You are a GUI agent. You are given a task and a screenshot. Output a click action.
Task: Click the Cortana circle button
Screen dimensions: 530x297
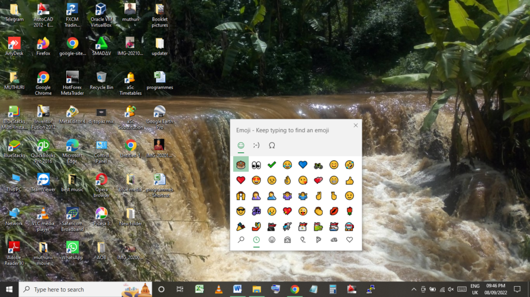coord(161,290)
